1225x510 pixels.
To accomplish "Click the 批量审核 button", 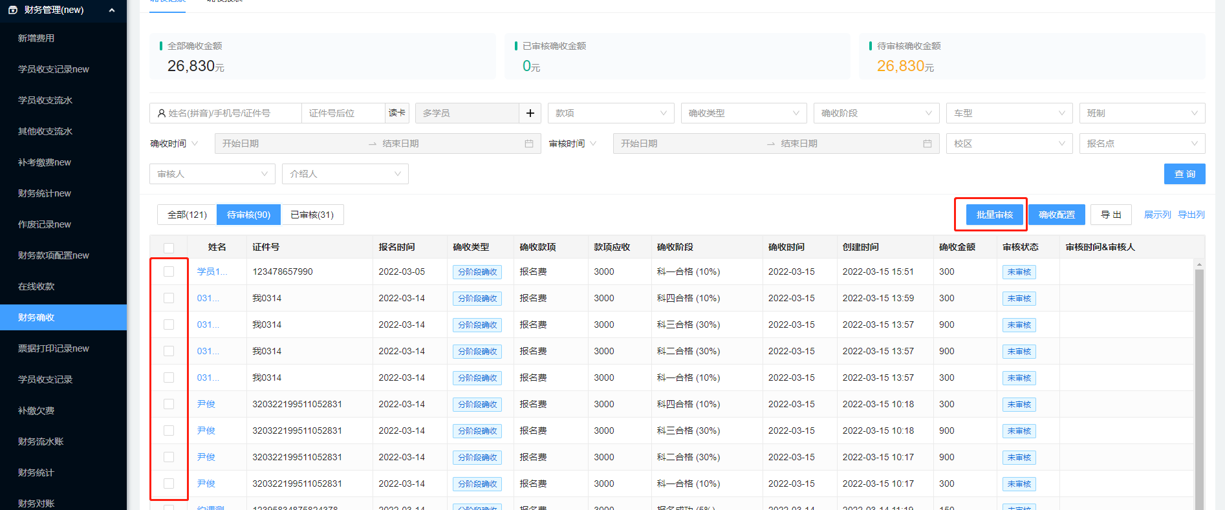I will [994, 215].
